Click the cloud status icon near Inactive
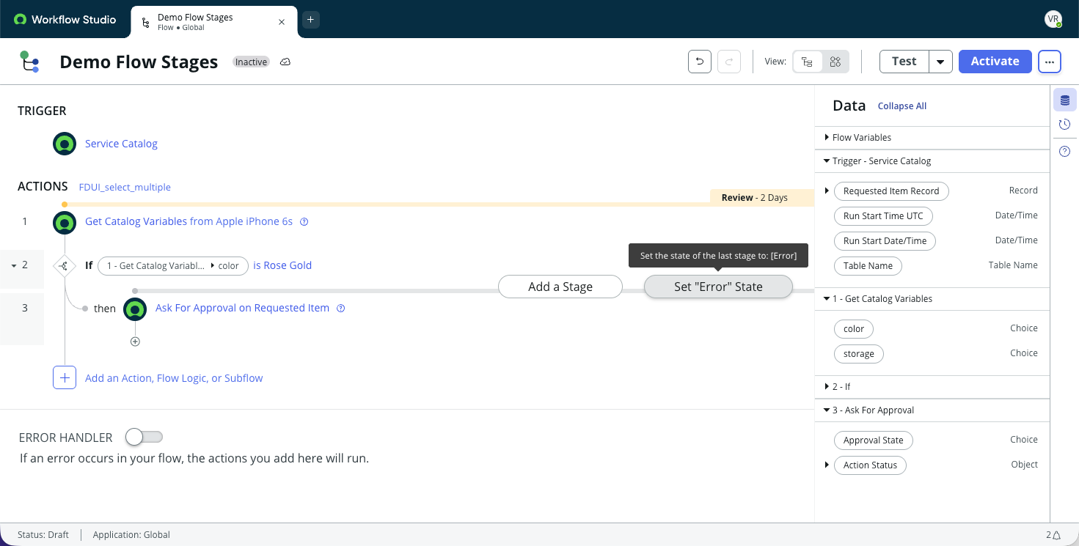The width and height of the screenshot is (1079, 546). (286, 62)
